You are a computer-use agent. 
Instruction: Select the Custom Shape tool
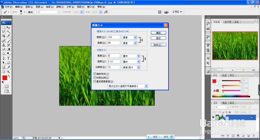point(8,62)
